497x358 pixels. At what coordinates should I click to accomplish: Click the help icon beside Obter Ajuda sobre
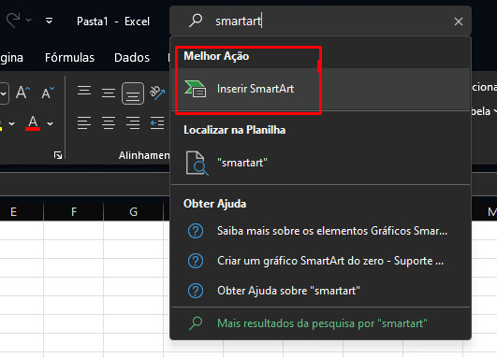pyautogui.click(x=196, y=291)
